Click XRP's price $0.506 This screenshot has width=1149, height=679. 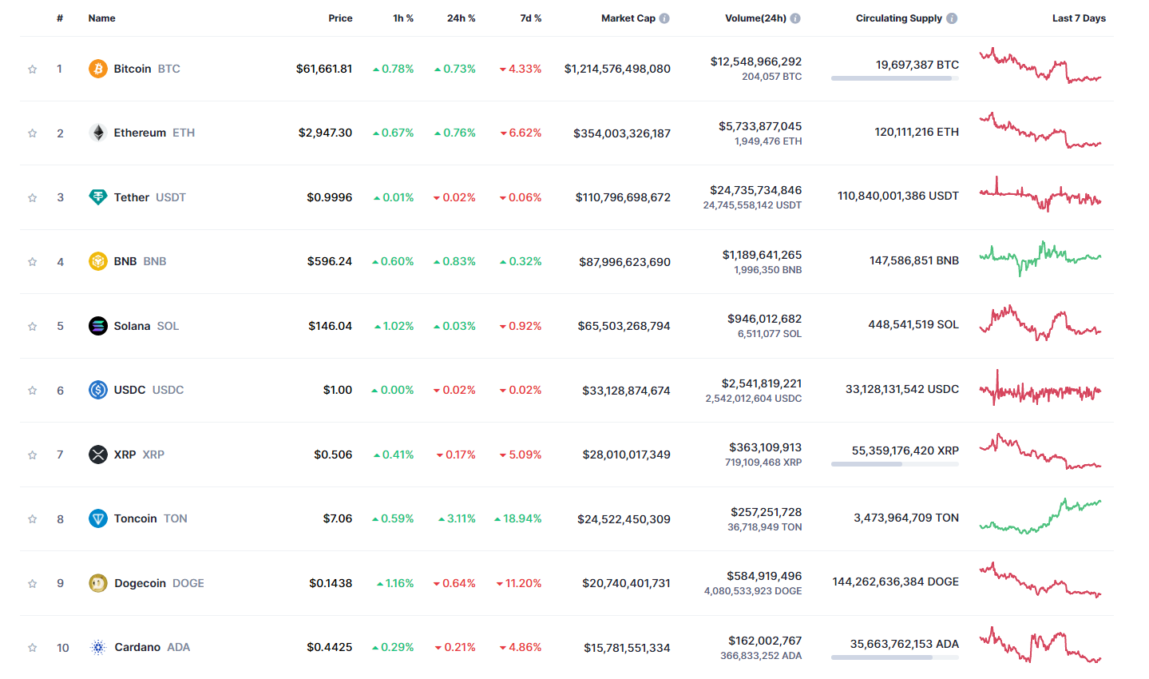pyautogui.click(x=333, y=455)
